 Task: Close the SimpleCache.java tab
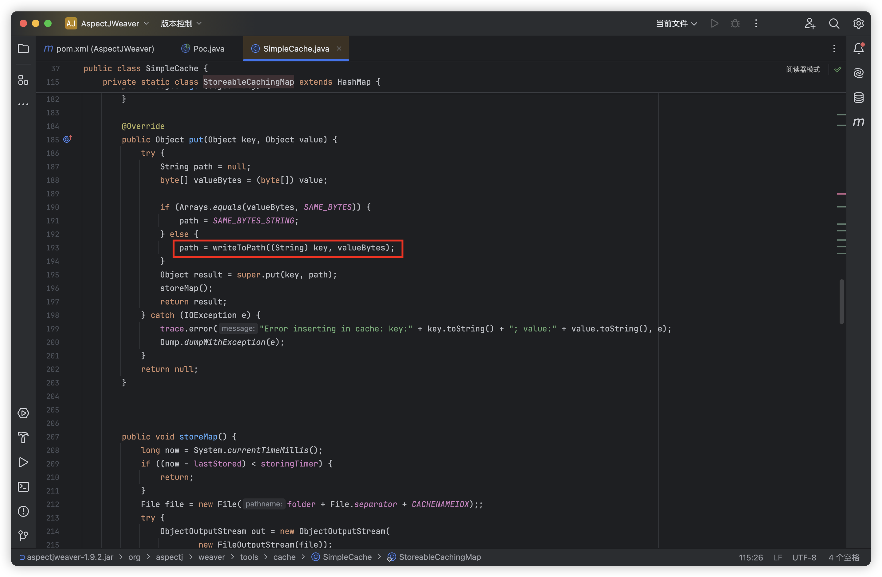pos(339,48)
